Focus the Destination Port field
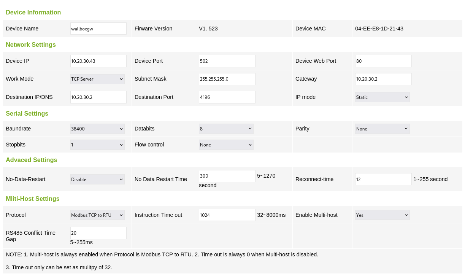 coord(227,97)
